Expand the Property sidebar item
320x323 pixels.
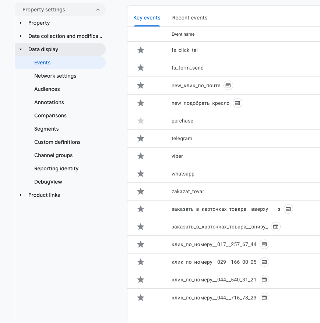[21, 23]
